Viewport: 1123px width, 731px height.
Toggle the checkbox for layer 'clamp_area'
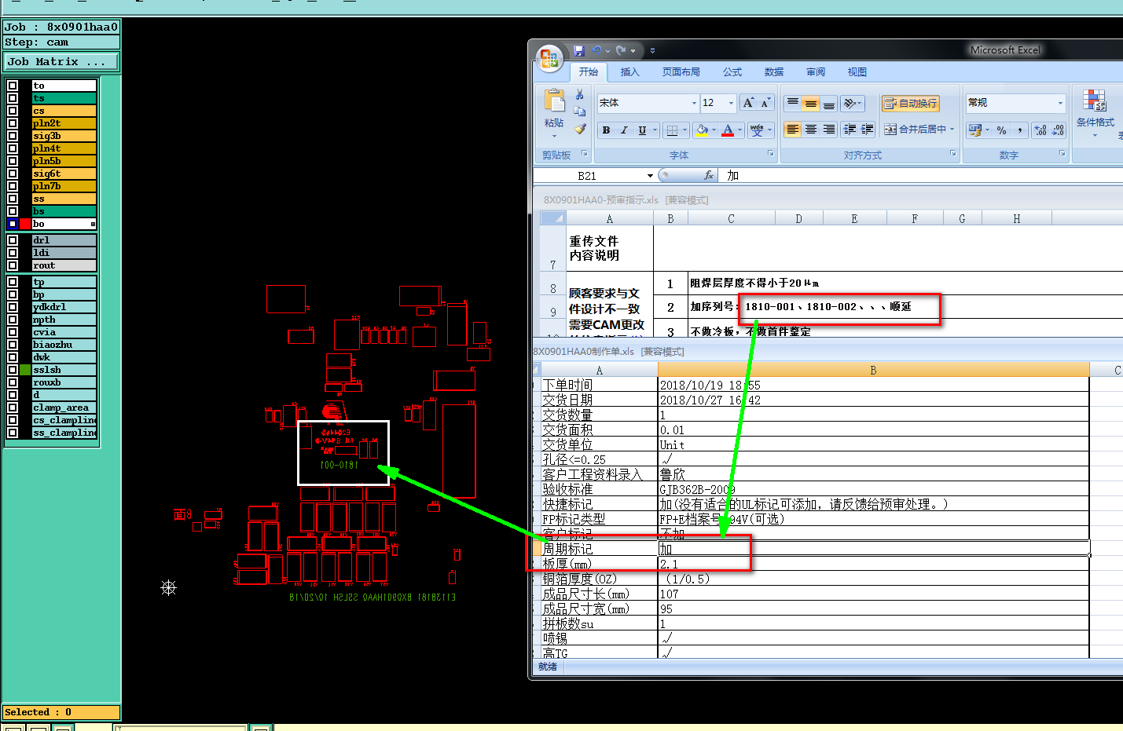13,408
